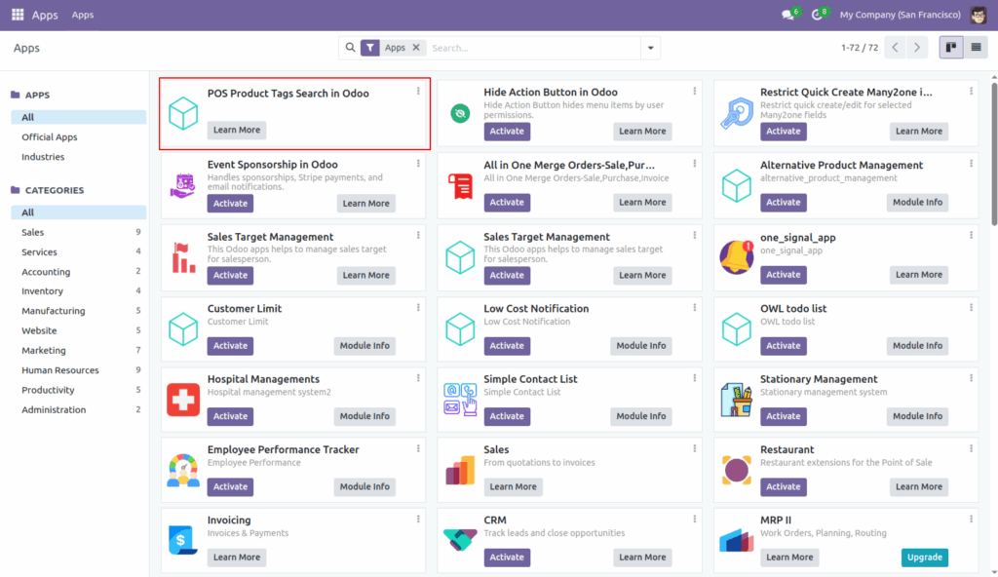This screenshot has height=577, width=998.
Task: Open the Discuss messages bubble icon
Action: [x=787, y=15]
